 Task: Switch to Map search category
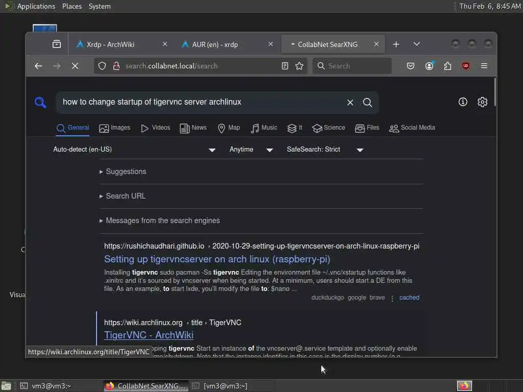tap(228, 128)
